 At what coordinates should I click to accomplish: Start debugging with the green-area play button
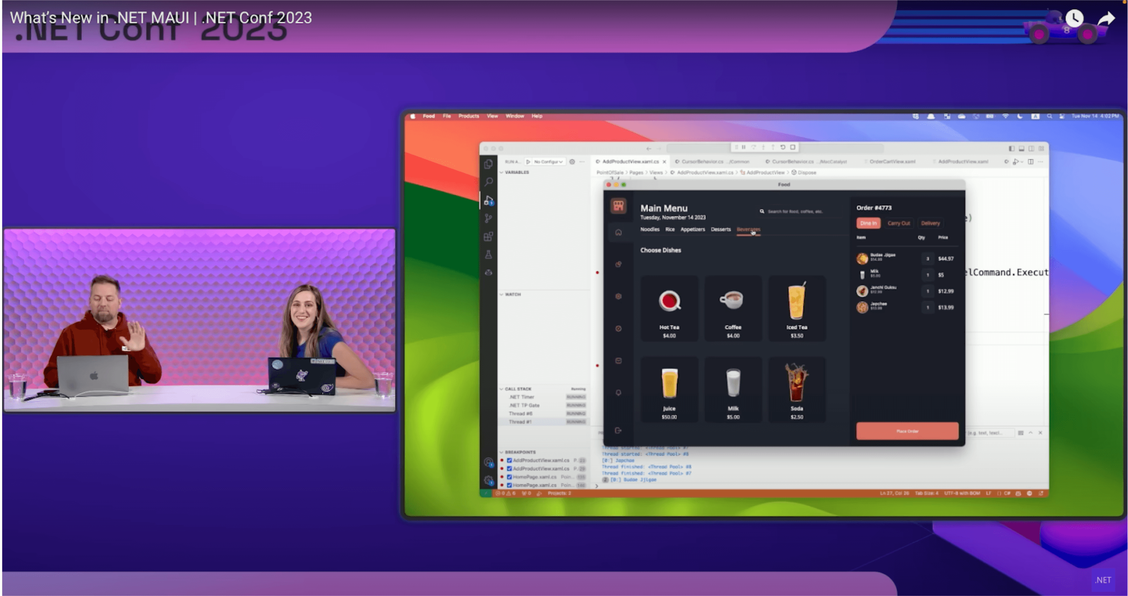coord(528,162)
